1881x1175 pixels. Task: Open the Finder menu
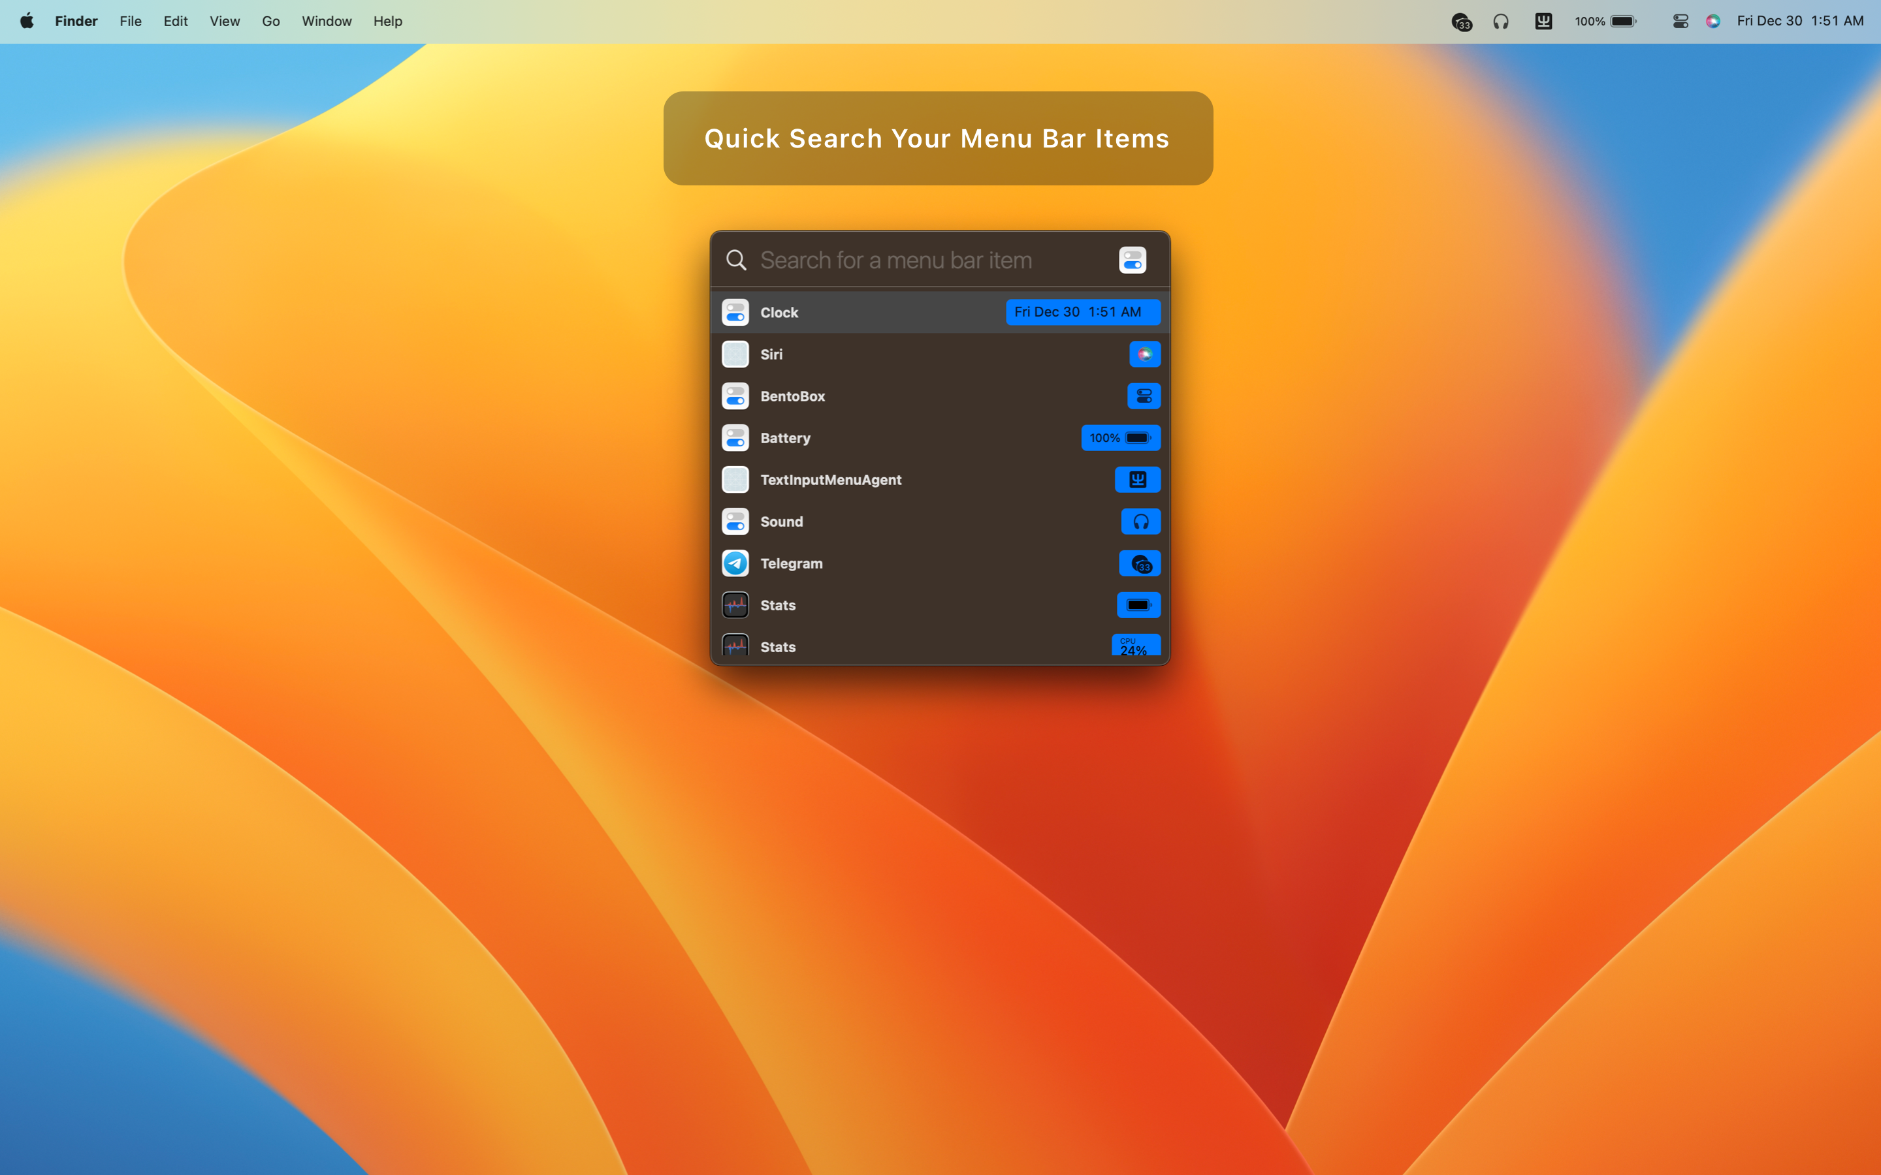76,21
